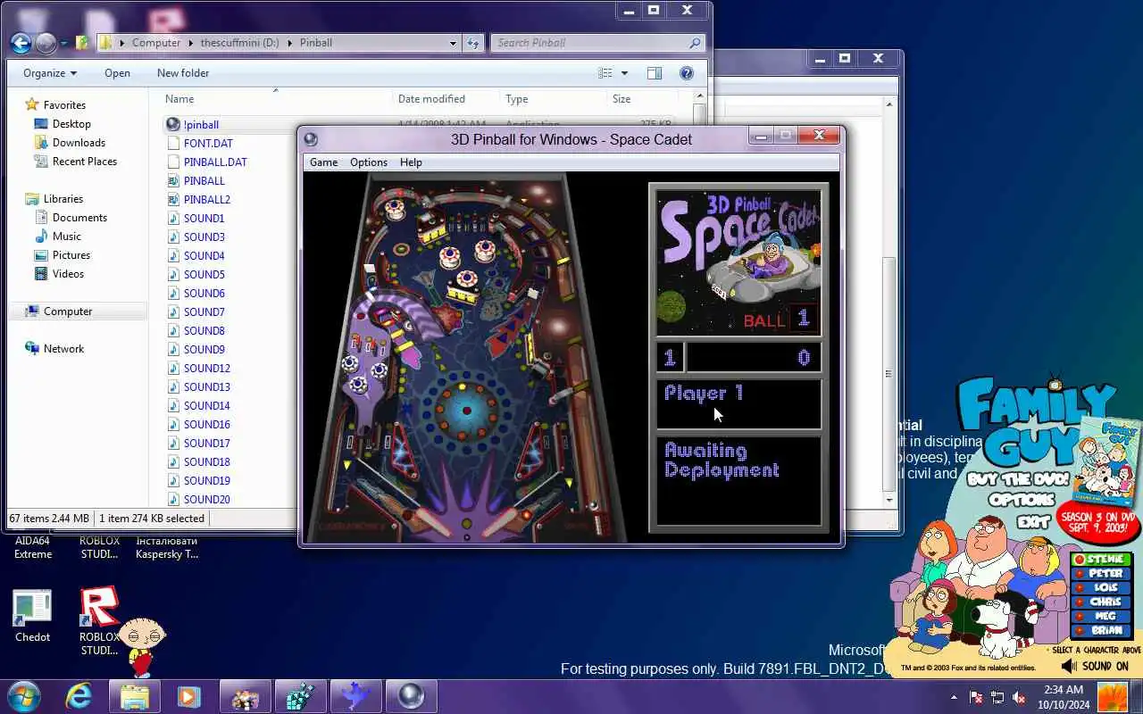Screen dimensions: 1143x714
Task: Select Downloads in navigation pane
Action: point(79,142)
